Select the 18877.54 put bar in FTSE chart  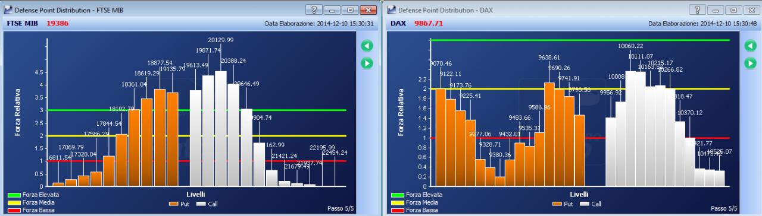coord(160,138)
